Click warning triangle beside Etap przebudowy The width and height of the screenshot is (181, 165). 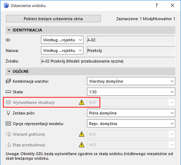[x=82, y=145]
